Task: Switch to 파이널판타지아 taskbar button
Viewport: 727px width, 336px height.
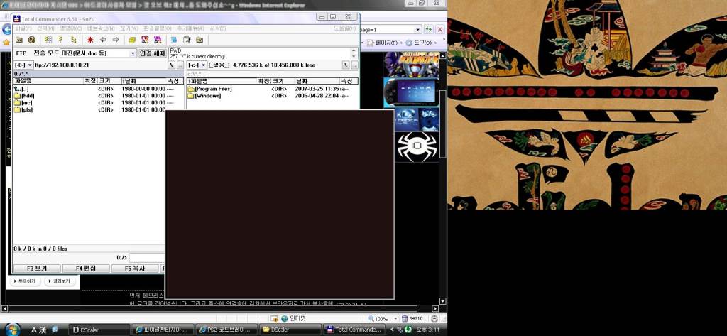Action: (163, 330)
